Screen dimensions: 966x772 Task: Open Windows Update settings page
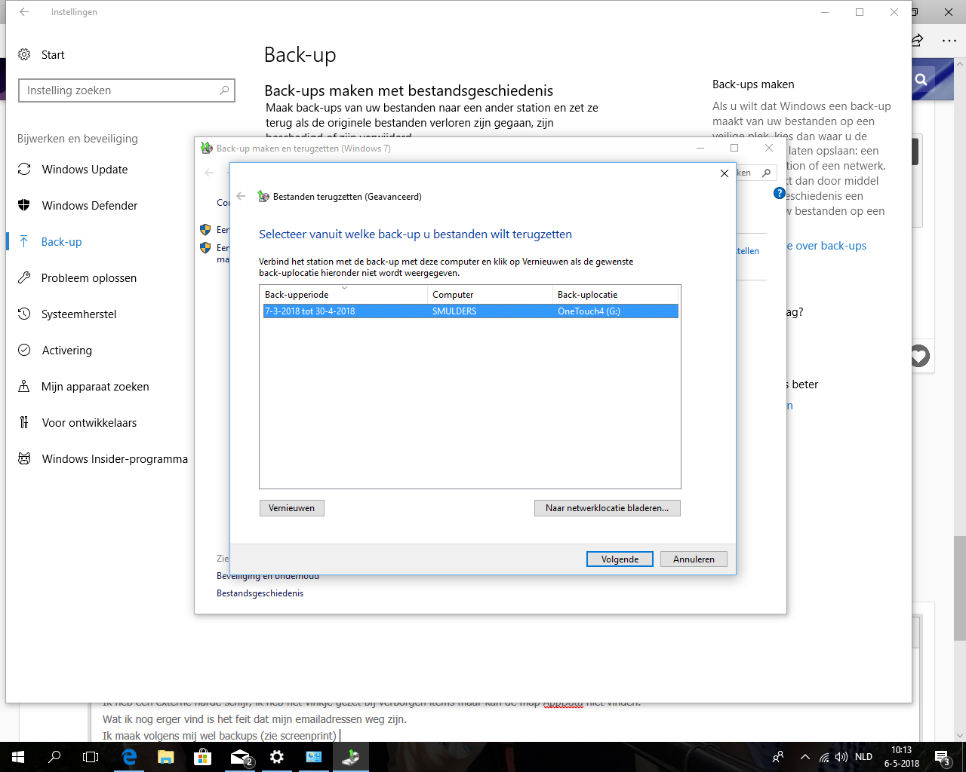[85, 170]
